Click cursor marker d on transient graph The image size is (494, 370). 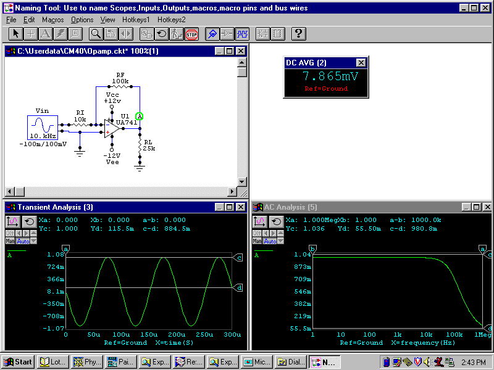(x=238, y=287)
